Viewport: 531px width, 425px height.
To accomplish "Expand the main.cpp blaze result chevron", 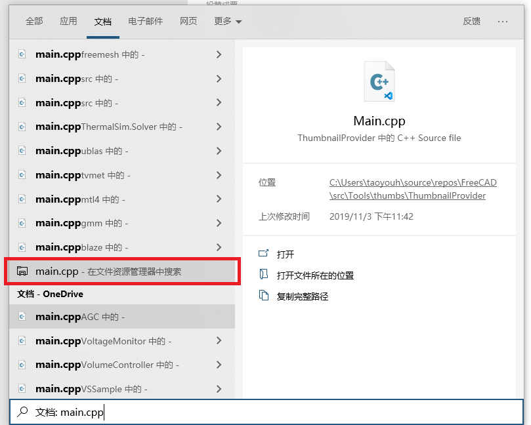I will click(219, 247).
